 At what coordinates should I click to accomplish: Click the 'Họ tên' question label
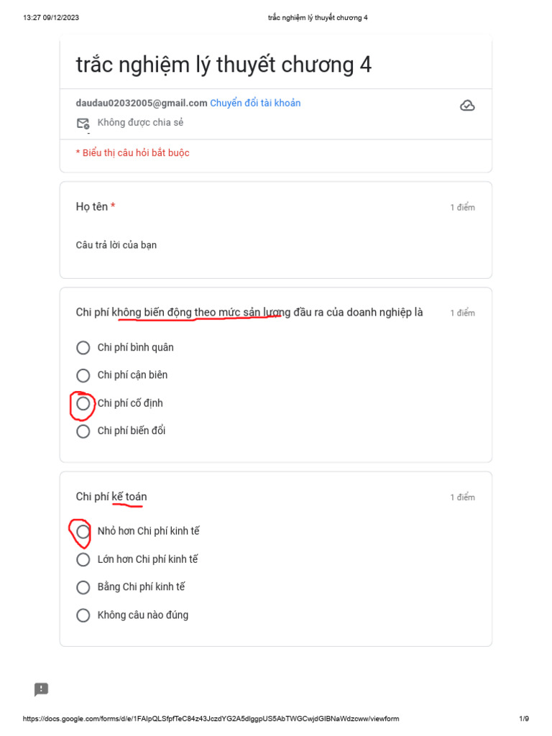[92, 207]
